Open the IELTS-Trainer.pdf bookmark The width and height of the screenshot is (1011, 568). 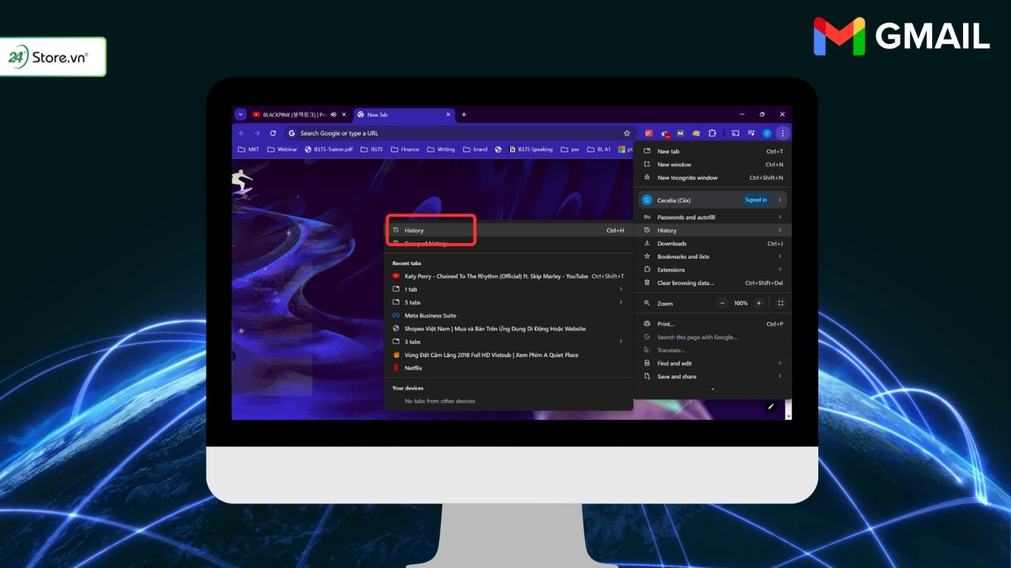(329, 150)
